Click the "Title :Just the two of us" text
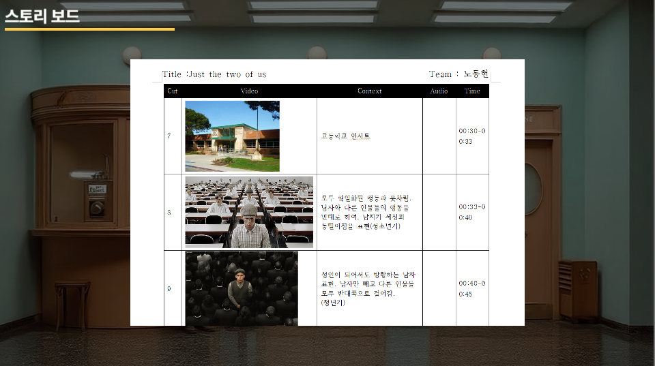This screenshot has height=366, width=655. click(x=214, y=74)
